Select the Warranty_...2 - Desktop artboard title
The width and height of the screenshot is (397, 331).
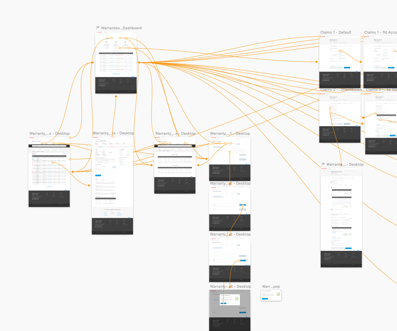coord(230,183)
